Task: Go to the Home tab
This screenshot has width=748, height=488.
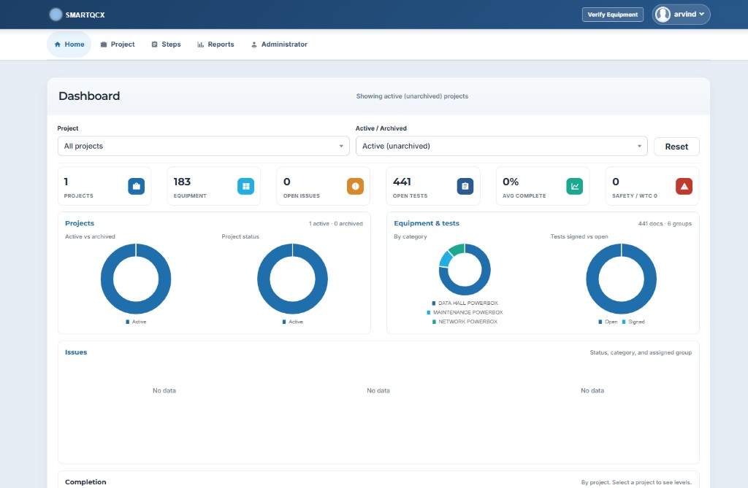Action: click(69, 44)
